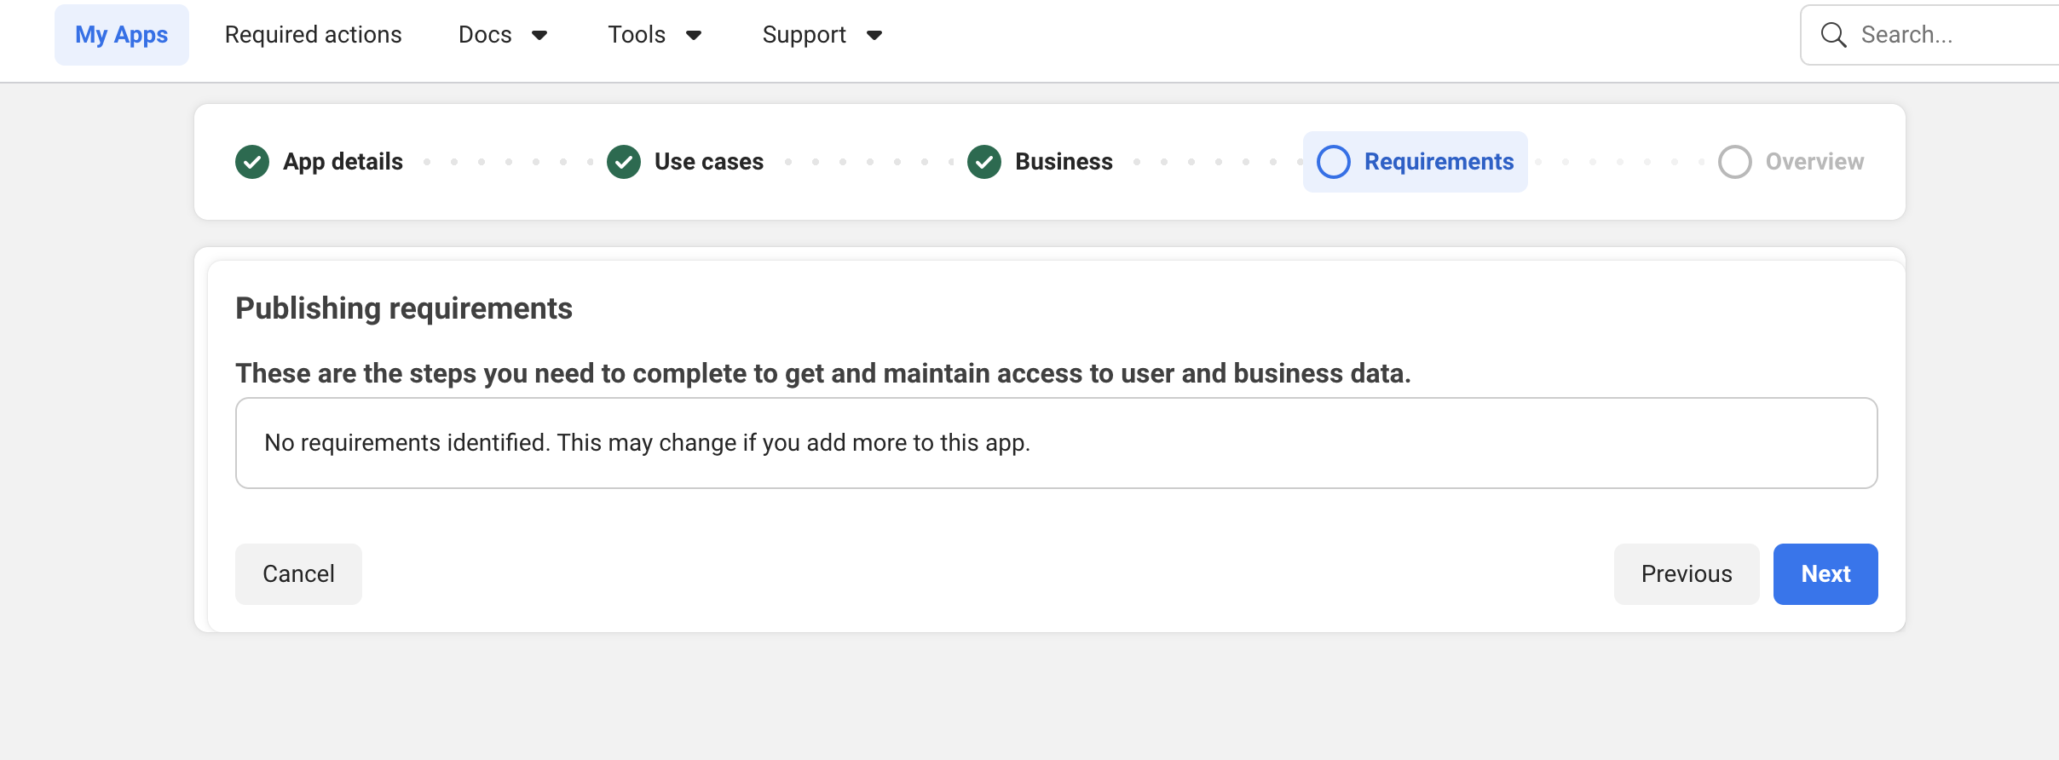
Task: Click the Use cases green checkmark icon
Action: point(624,162)
